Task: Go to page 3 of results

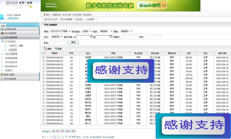Action: [x=63, y=137]
